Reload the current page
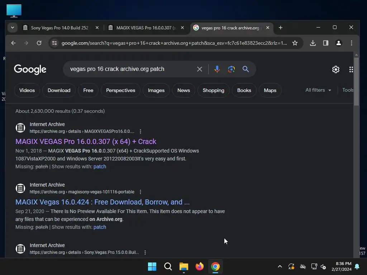 pyautogui.click(x=39, y=43)
